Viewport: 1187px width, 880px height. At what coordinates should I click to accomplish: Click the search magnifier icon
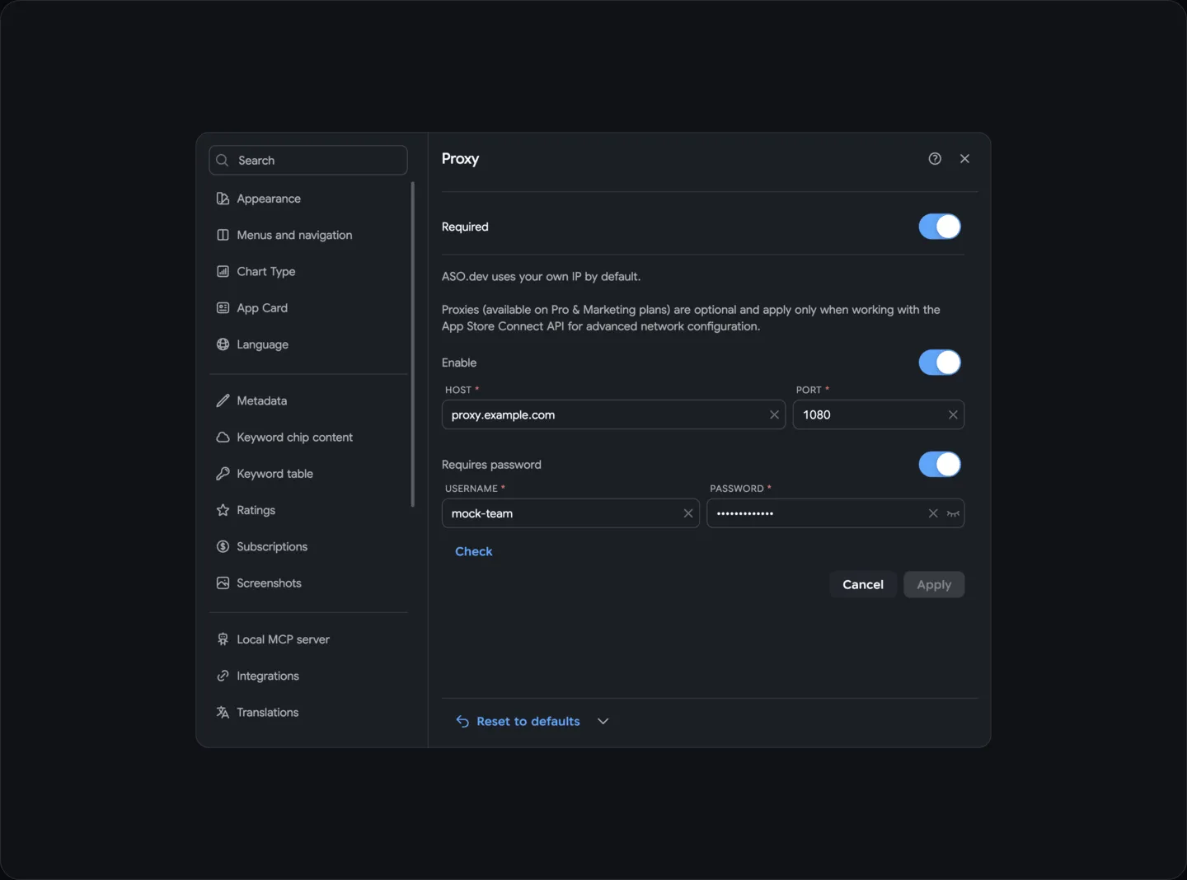[x=223, y=161]
